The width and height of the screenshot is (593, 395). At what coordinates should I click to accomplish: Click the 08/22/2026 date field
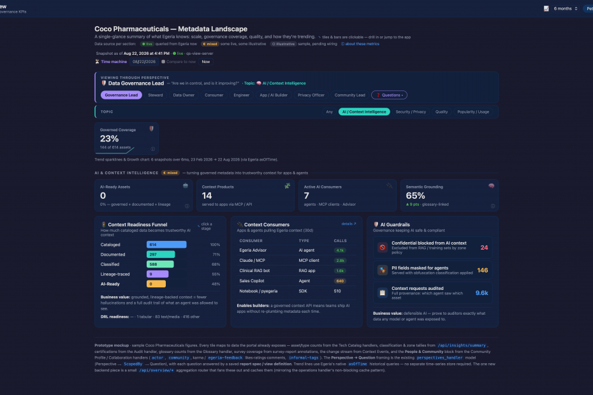tap(143, 62)
